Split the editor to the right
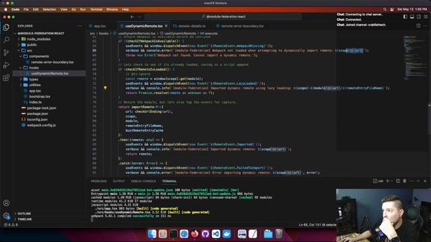The height and width of the screenshot is (242, 431). coord(418,26)
